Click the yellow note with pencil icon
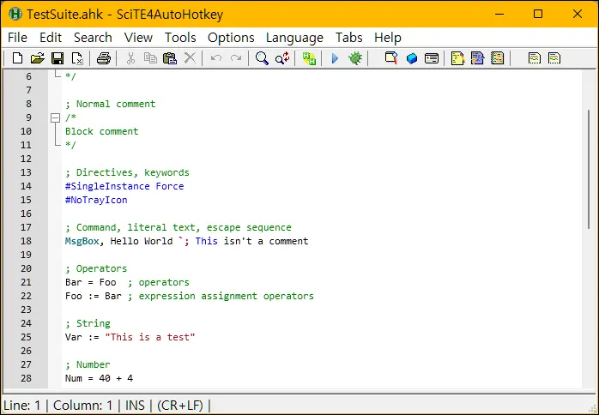This screenshot has height=415, width=599. point(457,58)
